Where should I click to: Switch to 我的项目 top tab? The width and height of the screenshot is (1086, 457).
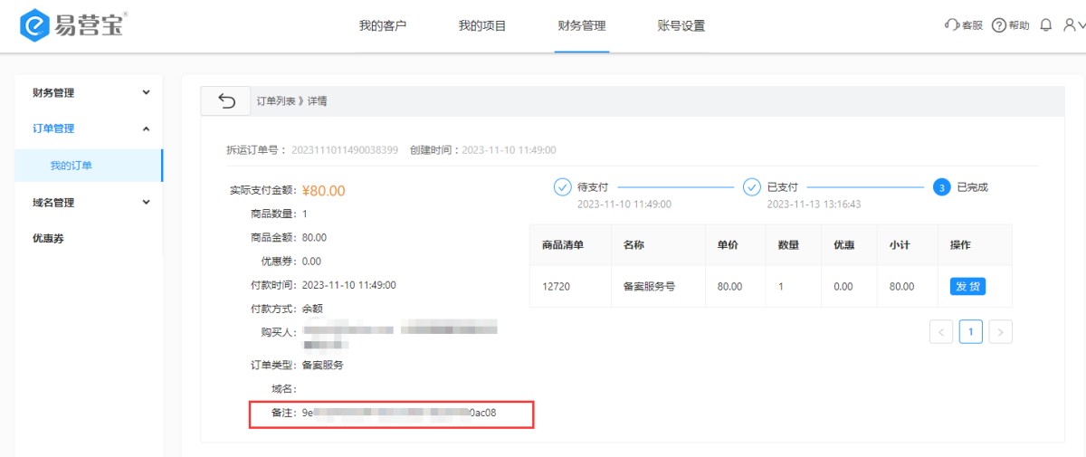coord(482,25)
